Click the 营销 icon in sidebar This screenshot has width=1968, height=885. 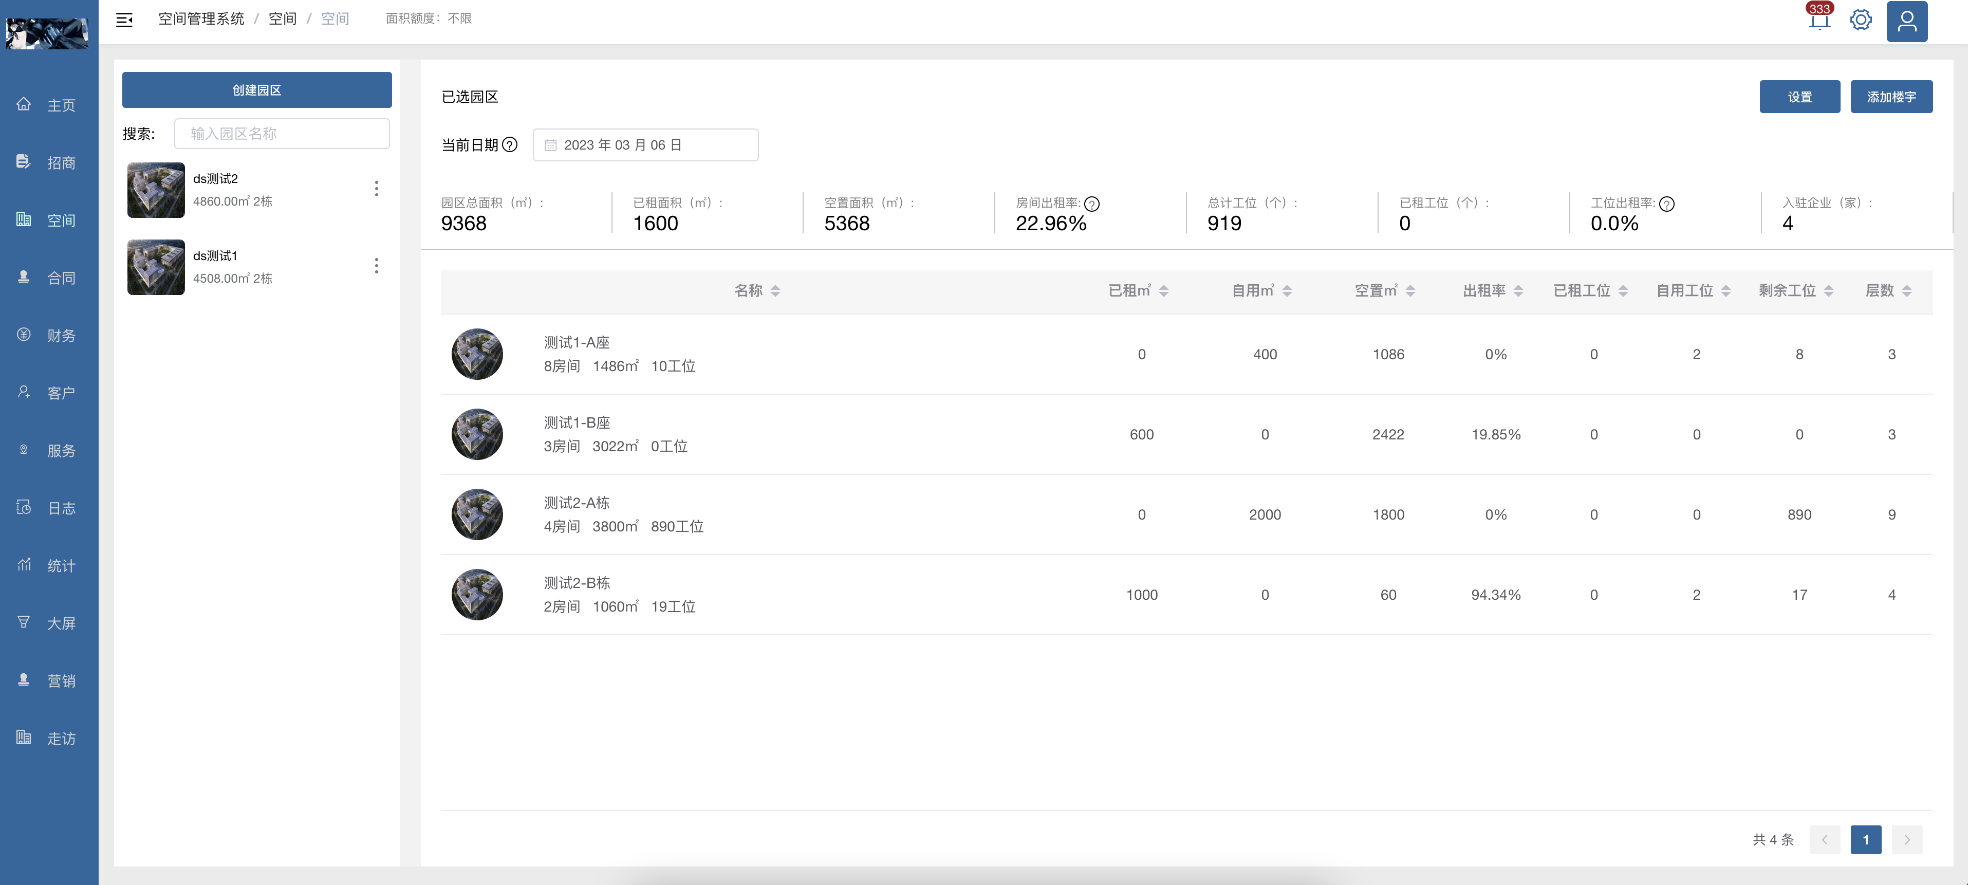(24, 679)
